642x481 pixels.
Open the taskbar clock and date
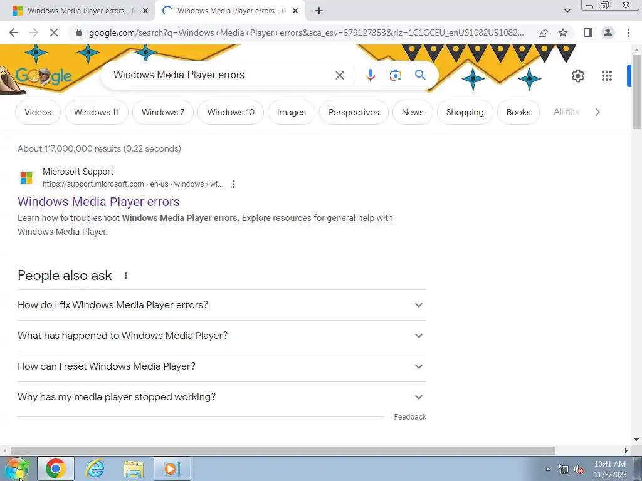pyautogui.click(x=610, y=469)
